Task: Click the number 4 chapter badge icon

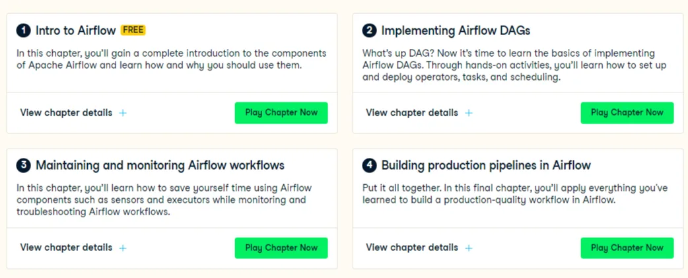Action: click(x=370, y=165)
